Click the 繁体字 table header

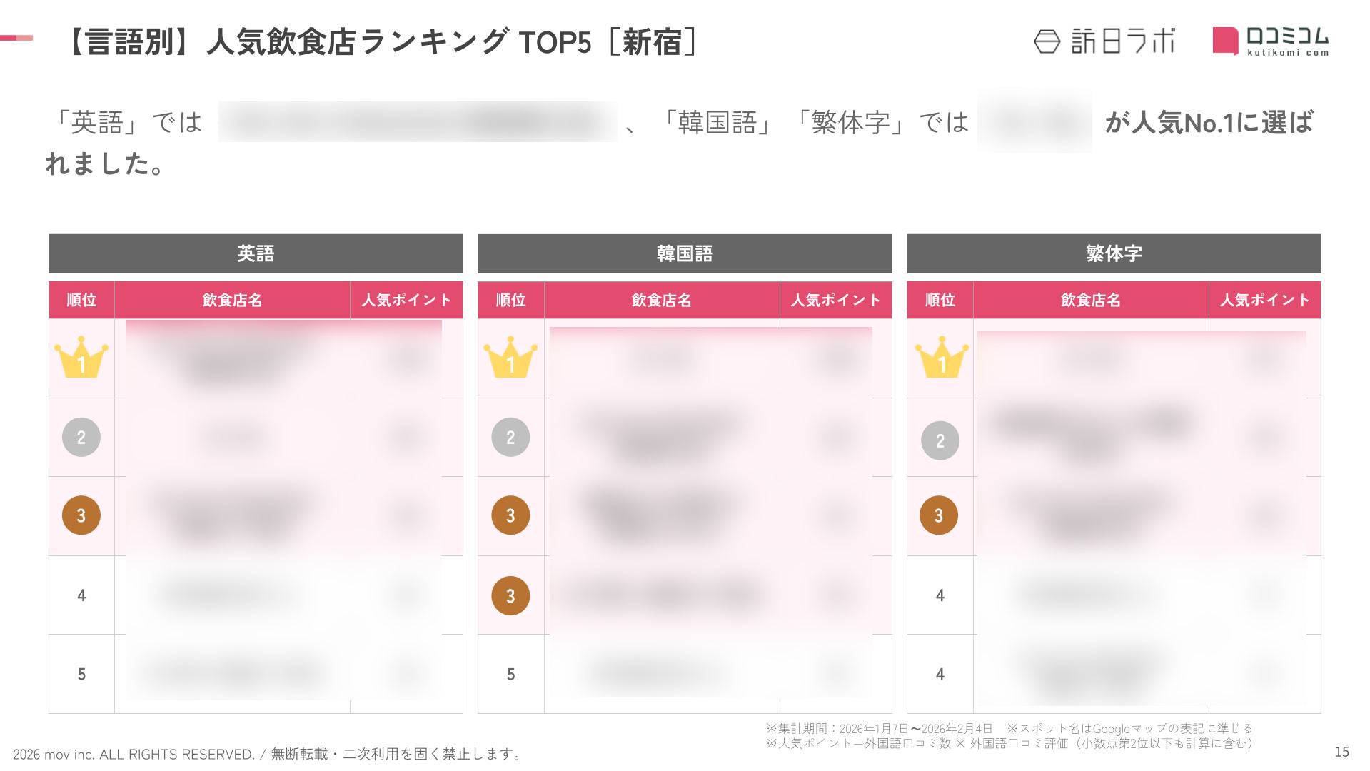click(1114, 253)
